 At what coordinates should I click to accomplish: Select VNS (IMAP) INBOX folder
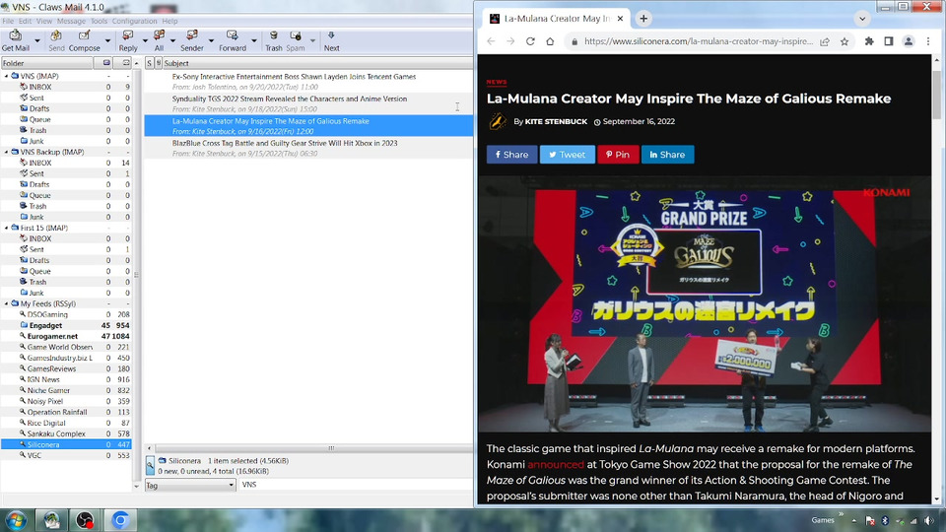39,87
